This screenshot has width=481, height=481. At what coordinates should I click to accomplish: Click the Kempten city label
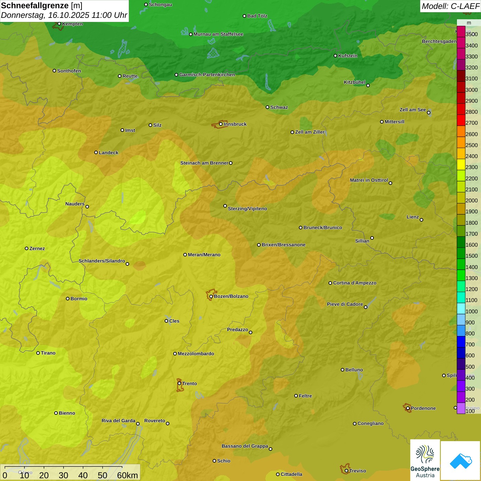pyautogui.click(x=72, y=24)
